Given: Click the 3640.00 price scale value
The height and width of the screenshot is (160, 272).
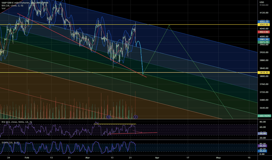Looking at the screenshot, I should pyautogui.click(x=264, y=108).
